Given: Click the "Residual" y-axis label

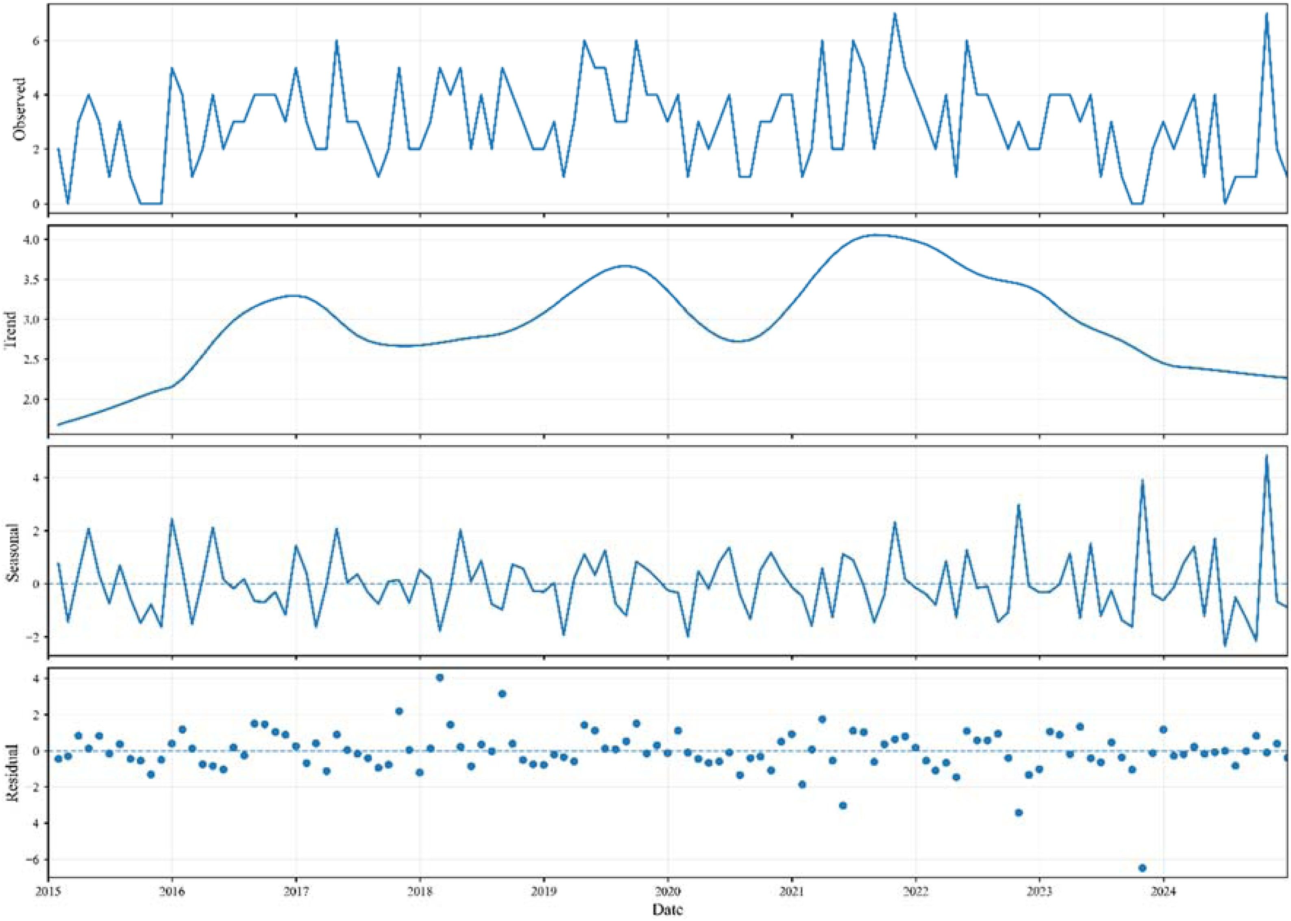Looking at the screenshot, I should click(11, 772).
